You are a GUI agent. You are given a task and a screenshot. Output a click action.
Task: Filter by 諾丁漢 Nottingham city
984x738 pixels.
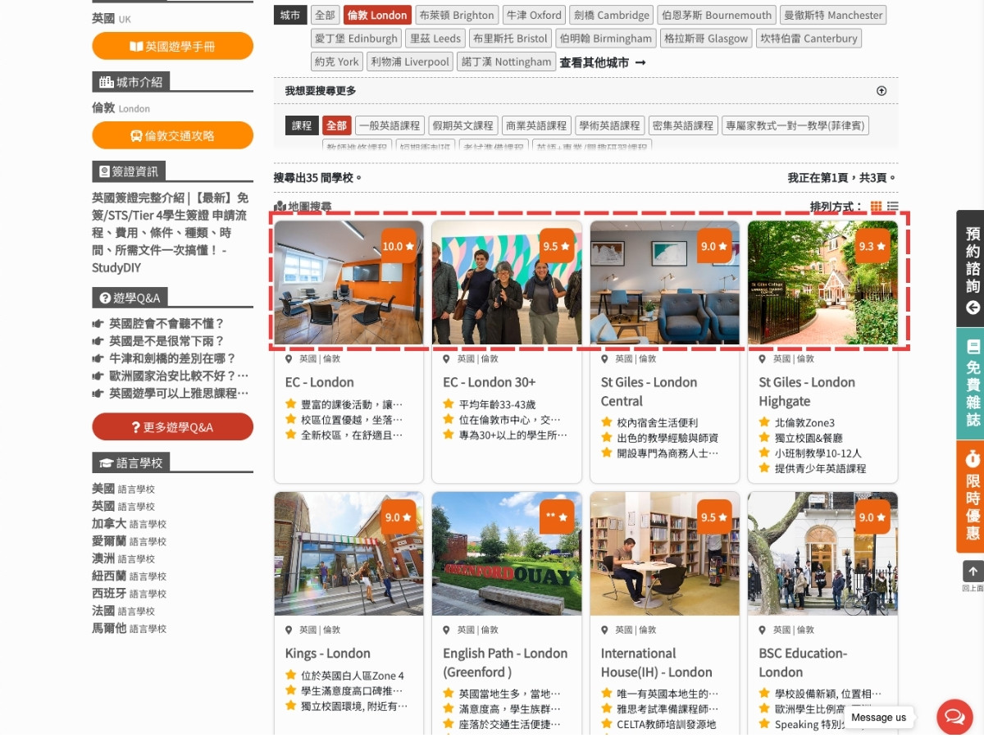[x=507, y=61]
